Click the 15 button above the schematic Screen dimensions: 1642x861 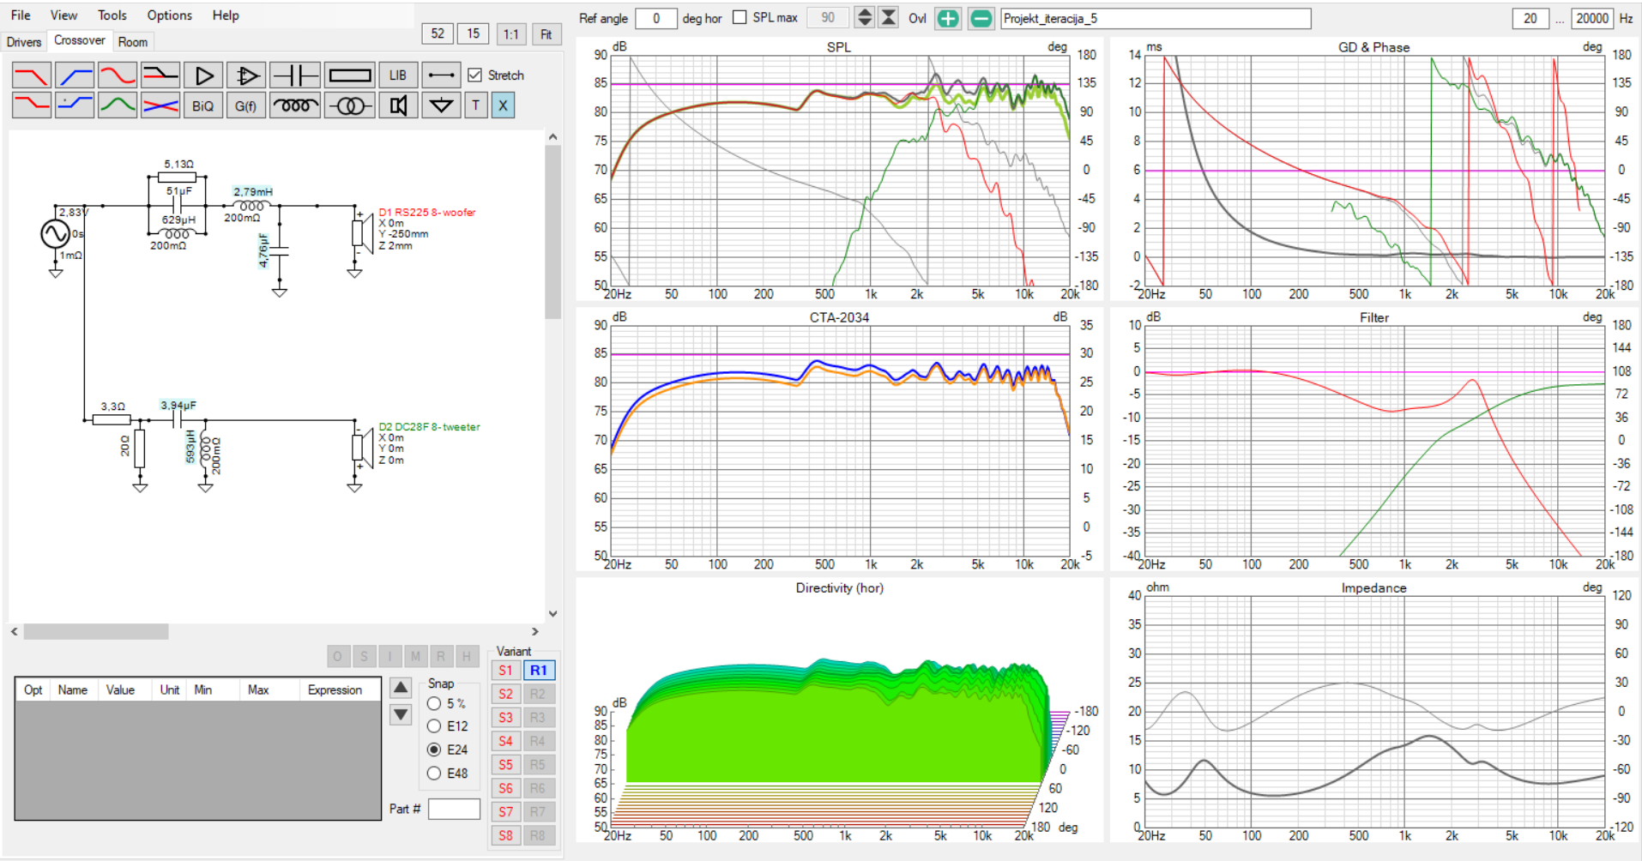click(474, 33)
